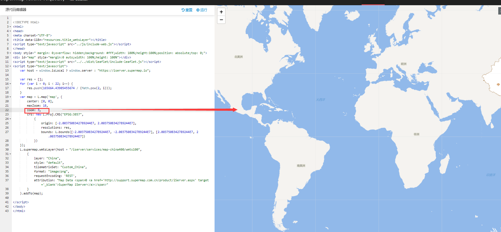Collapse the <html> block at line 3
Image resolution: width=501 pixels, height=232 pixels.
(10, 27)
